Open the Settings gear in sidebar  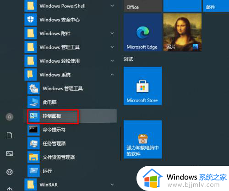[10, 172]
